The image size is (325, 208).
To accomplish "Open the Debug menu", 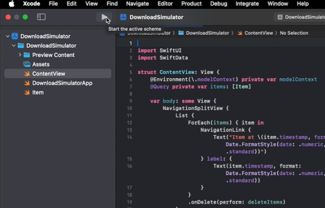I will pyautogui.click(x=219, y=4).
